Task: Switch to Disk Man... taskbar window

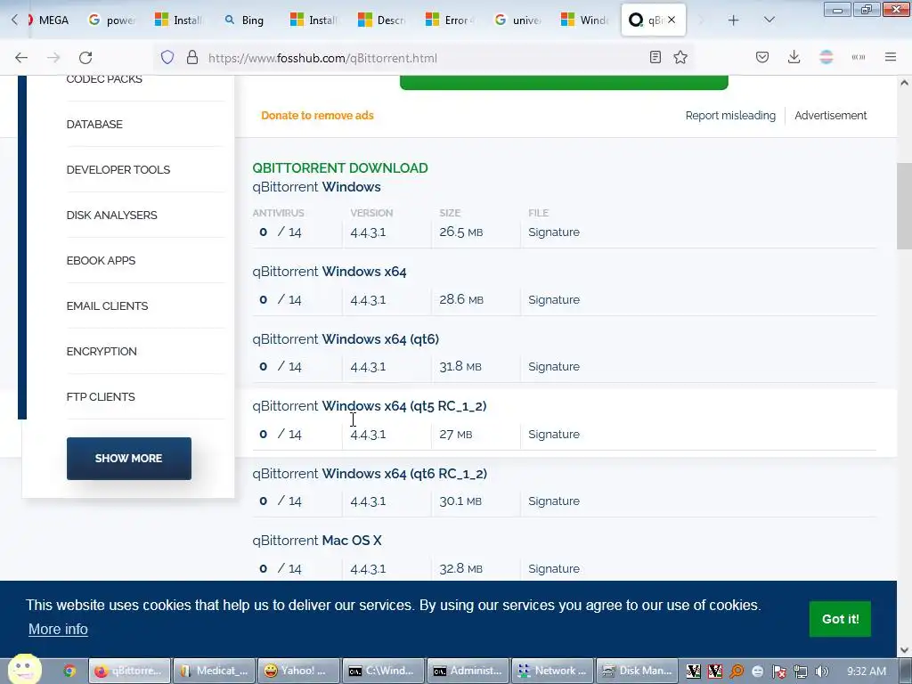Action: click(x=637, y=671)
